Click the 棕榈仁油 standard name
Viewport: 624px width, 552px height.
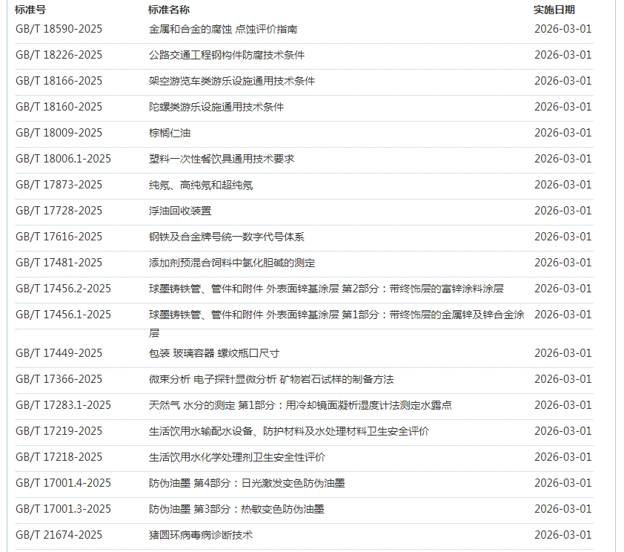(x=170, y=133)
